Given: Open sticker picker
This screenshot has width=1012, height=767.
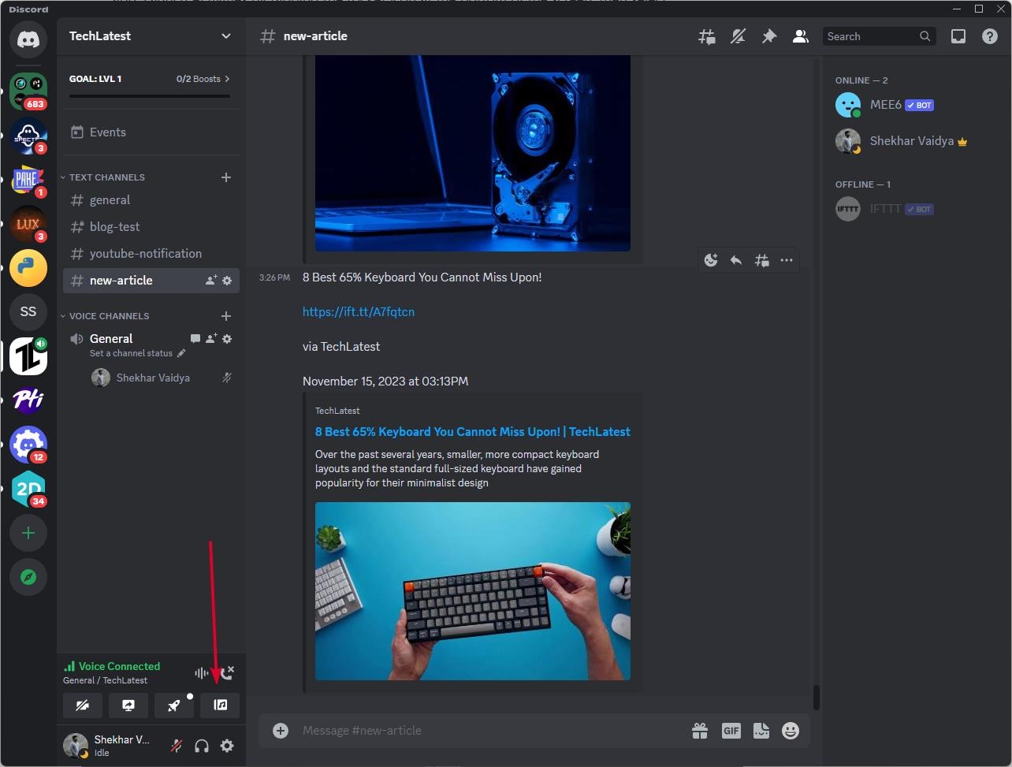Looking at the screenshot, I should pyautogui.click(x=761, y=731).
